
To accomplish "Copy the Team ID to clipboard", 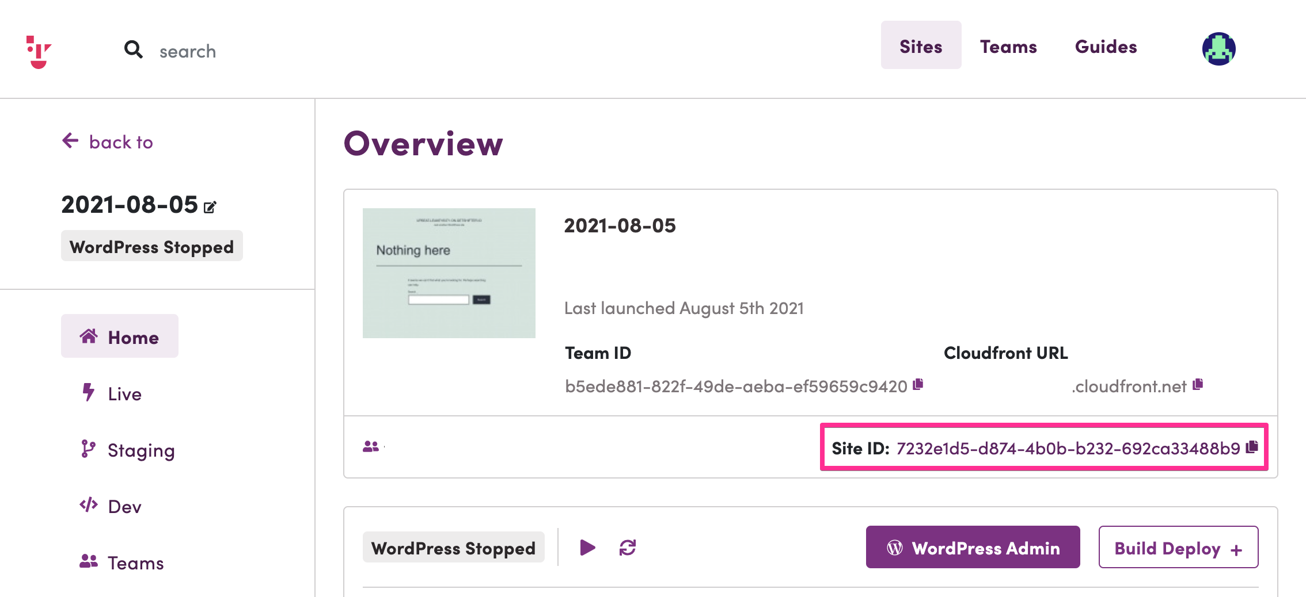I will [918, 384].
